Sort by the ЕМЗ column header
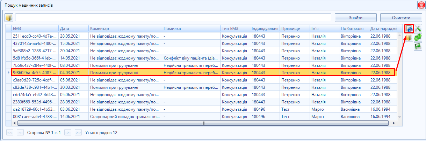This screenshot has width=426, height=141. [35, 29]
